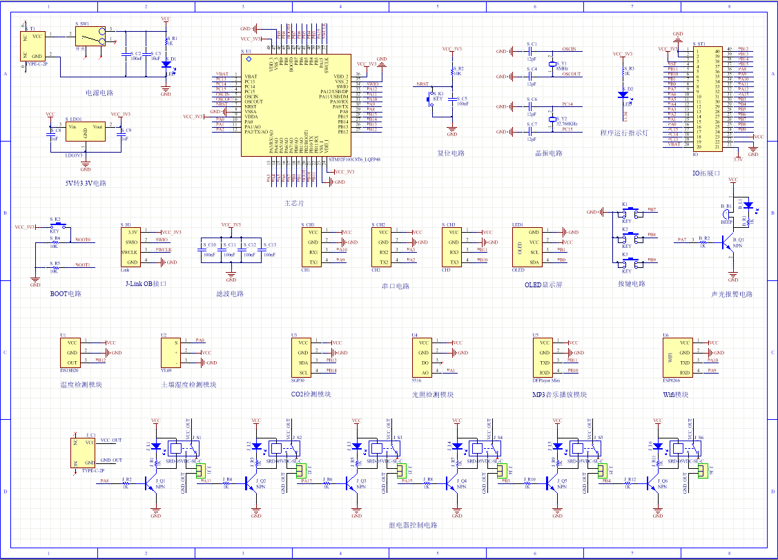Click the 光照检测模块 label

(433, 395)
